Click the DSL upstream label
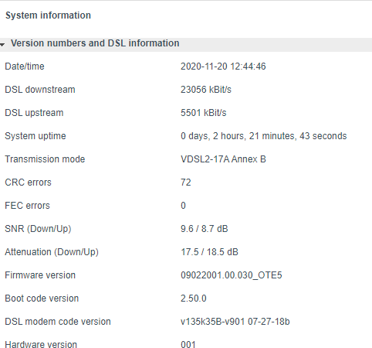 [x=34, y=113]
